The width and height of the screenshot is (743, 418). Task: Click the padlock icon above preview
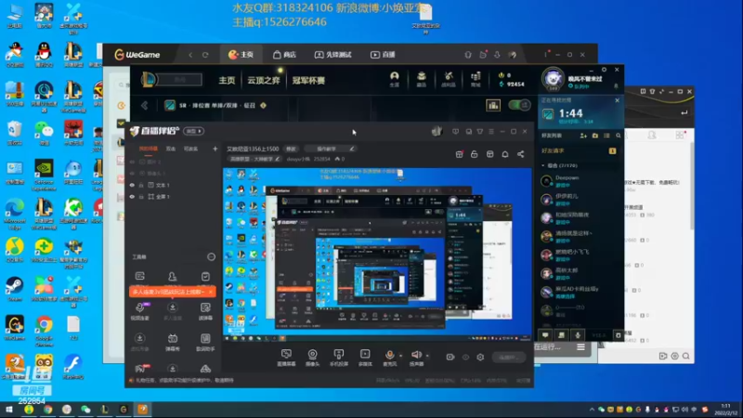pyautogui.click(x=475, y=154)
